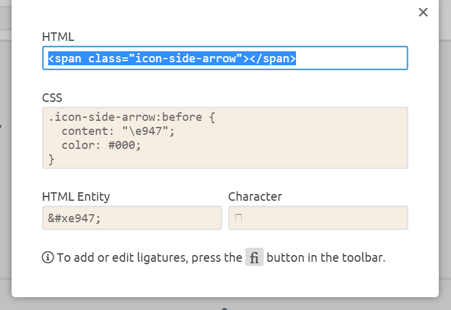451x310 pixels.
Task: Click the info icon beside ligatures hint
Action: pos(48,258)
